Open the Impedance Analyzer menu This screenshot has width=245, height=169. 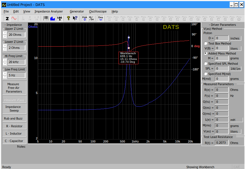[x=49, y=11]
